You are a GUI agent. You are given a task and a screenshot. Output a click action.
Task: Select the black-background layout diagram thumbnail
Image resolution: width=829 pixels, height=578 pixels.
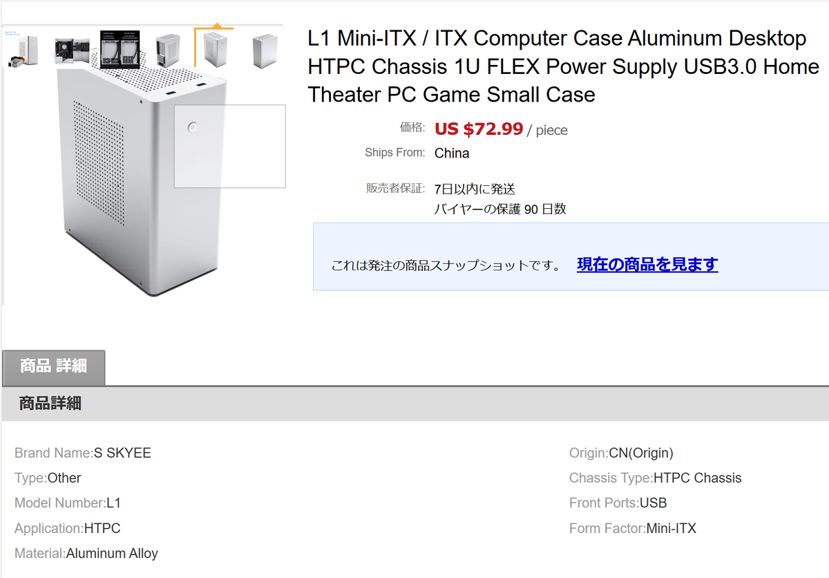120,49
